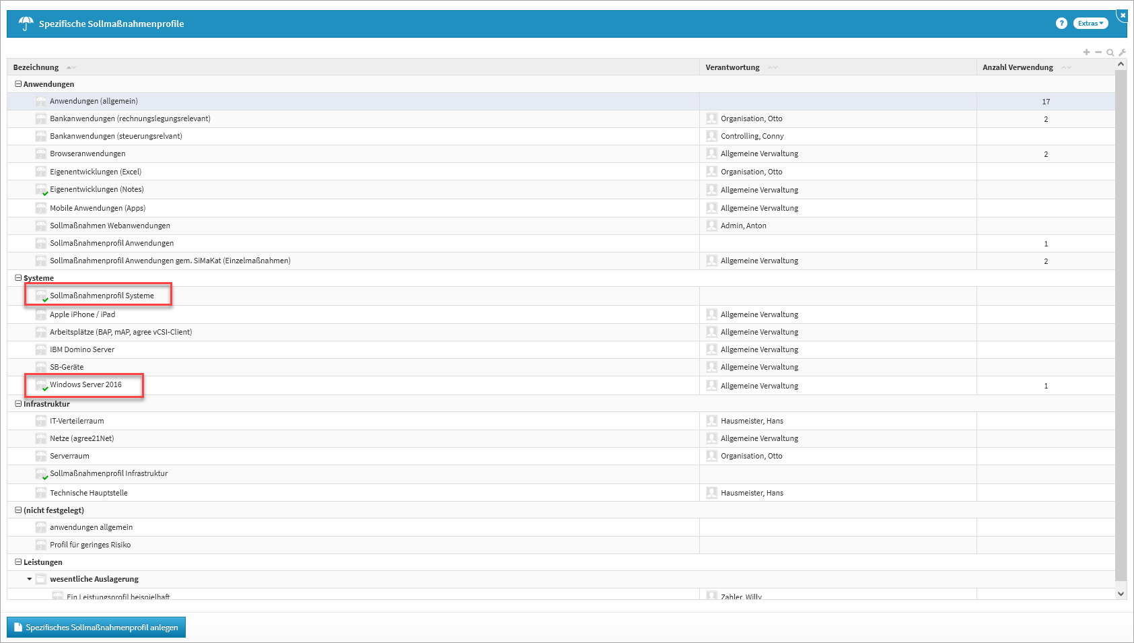
Task: Collapse the Systeme group
Action: pyautogui.click(x=18, y=278)
